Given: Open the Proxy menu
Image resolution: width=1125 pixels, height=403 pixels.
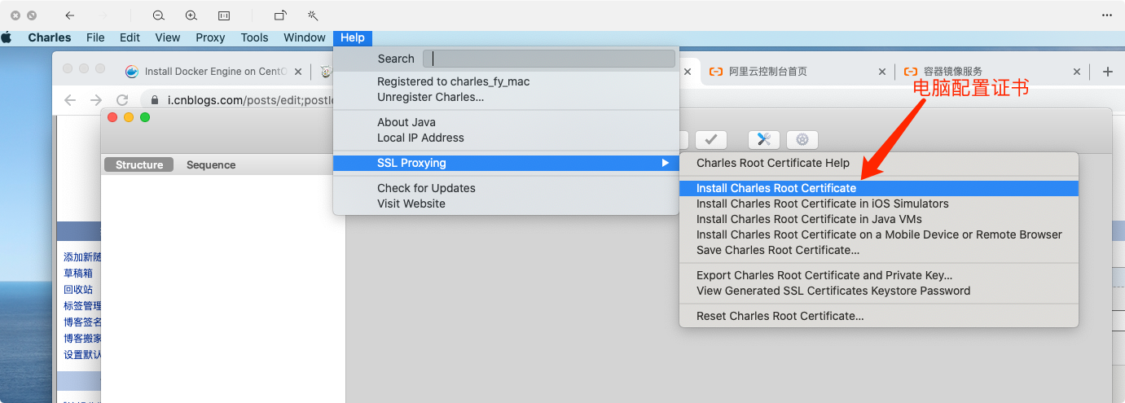Looking at the screenshot, I should coord(210,37).
